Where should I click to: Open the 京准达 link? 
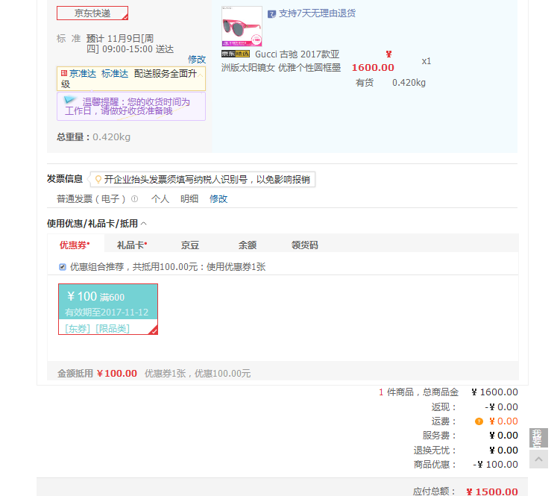[x=83, y=74]
